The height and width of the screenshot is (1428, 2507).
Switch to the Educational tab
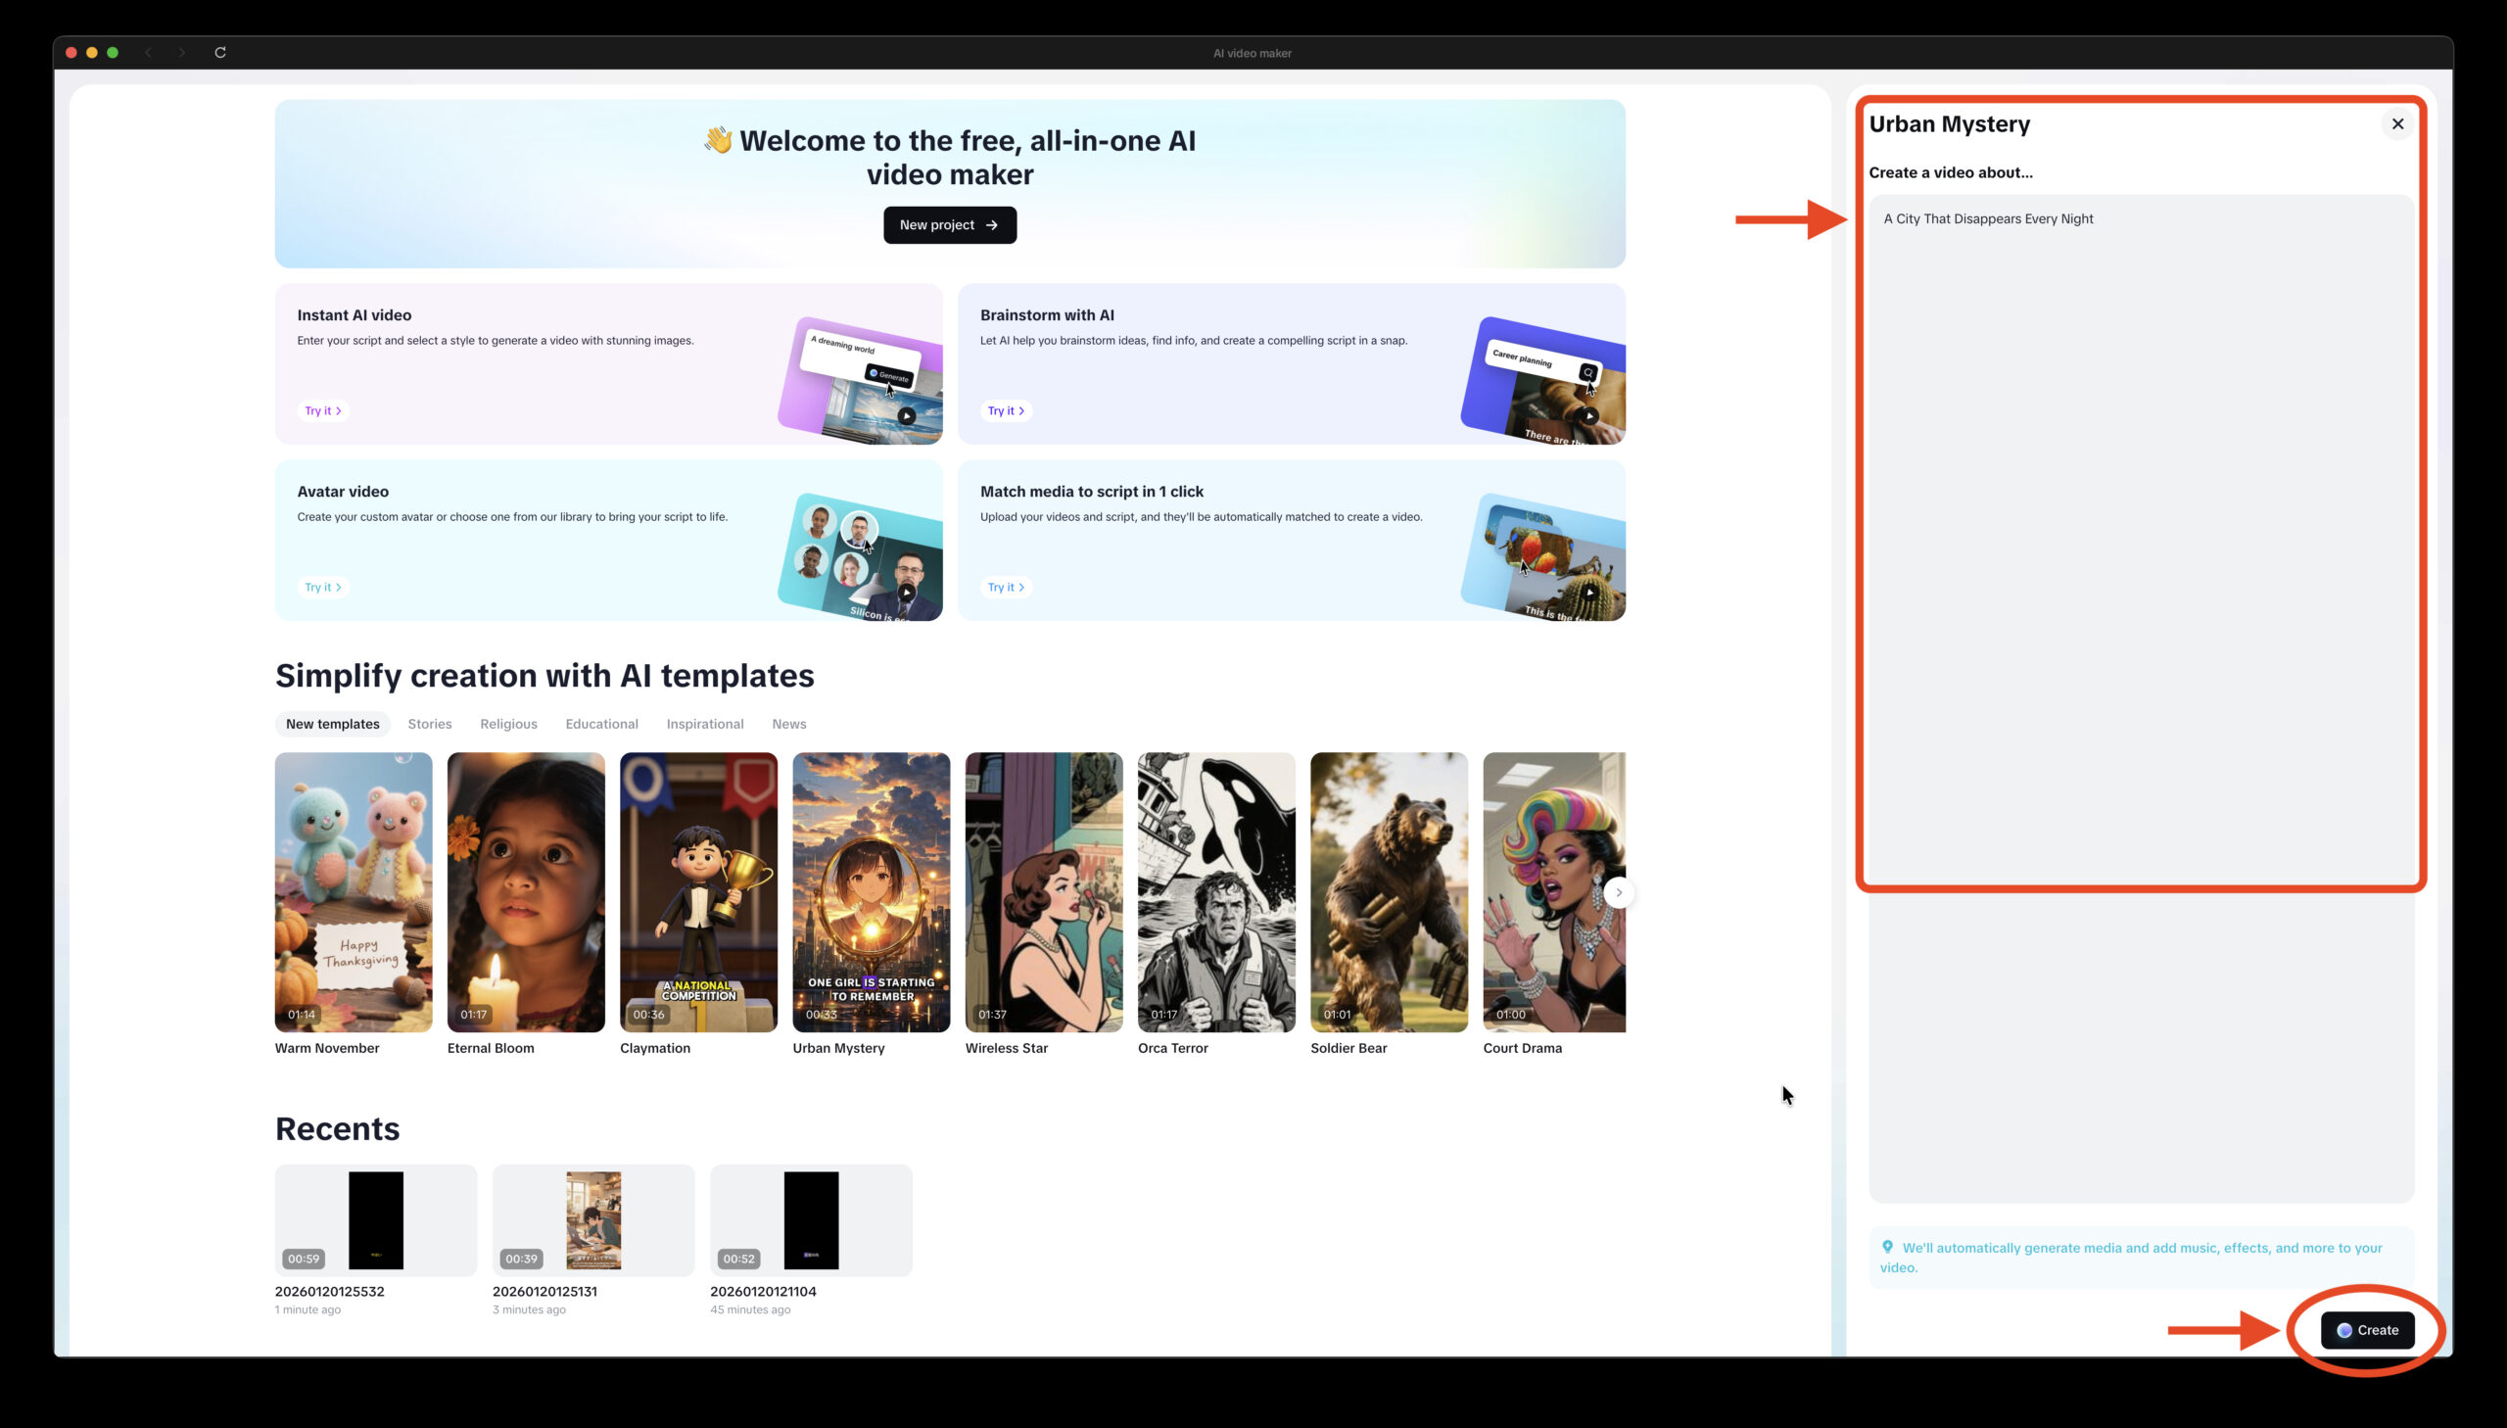tap(601, 725)
